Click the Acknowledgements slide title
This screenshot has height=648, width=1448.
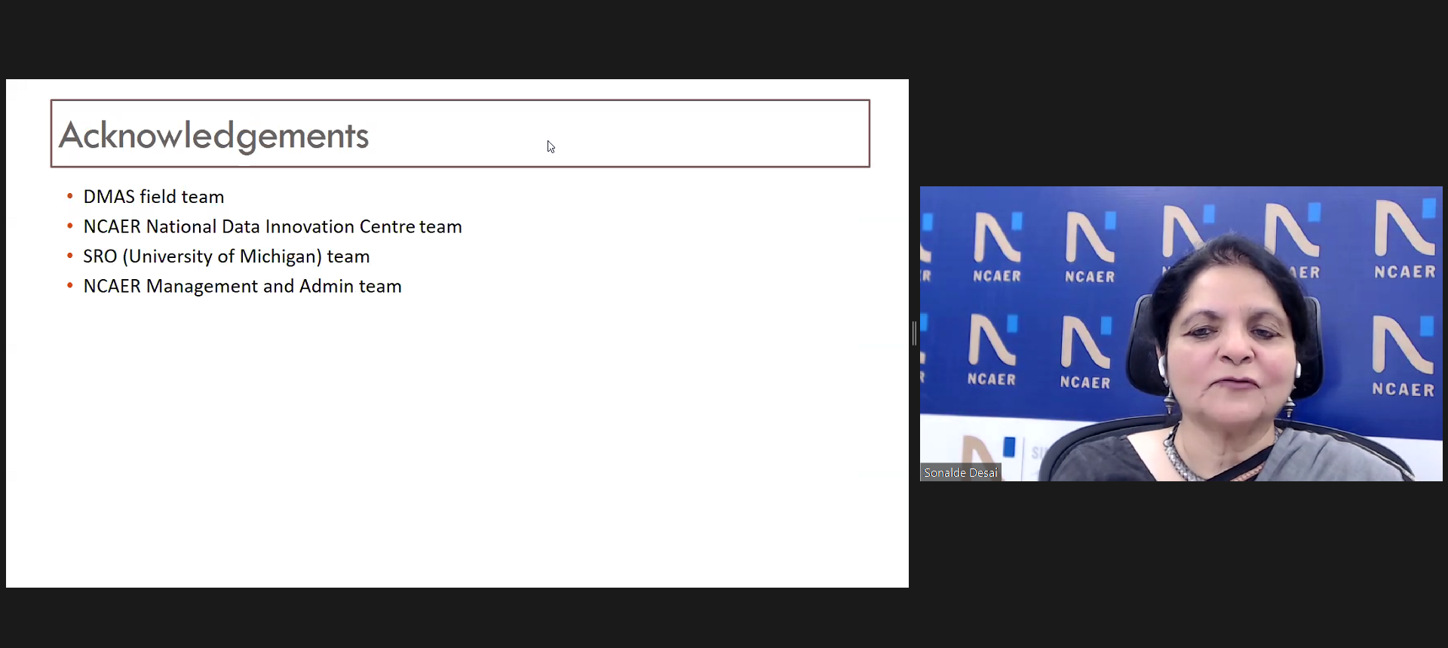(x=213, y=136)
